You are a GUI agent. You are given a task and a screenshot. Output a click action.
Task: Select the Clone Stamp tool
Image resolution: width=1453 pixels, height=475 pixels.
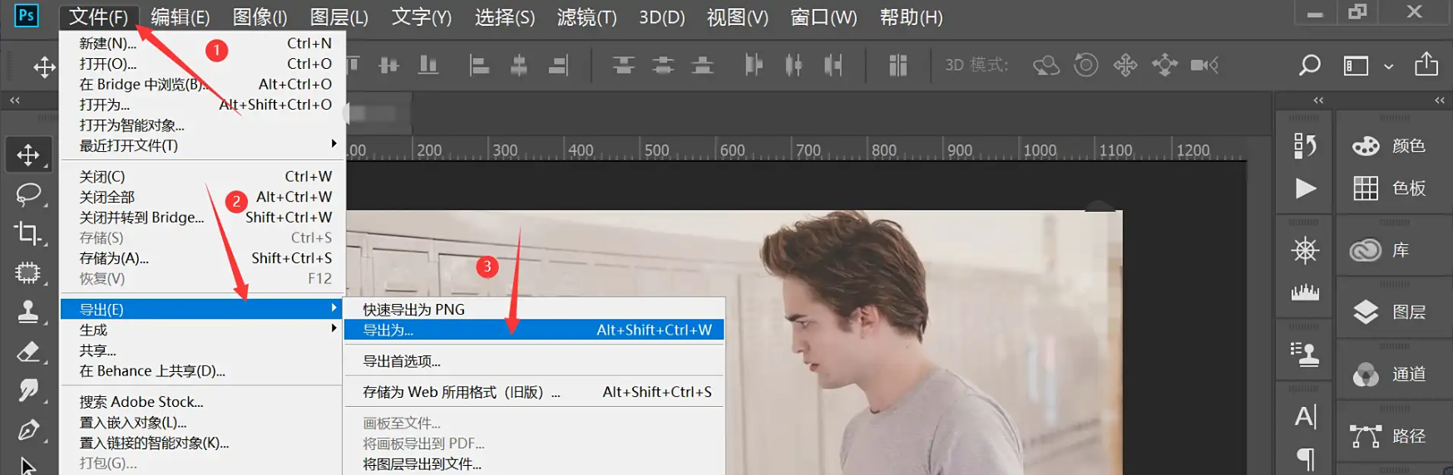click(x=28, y=311)
